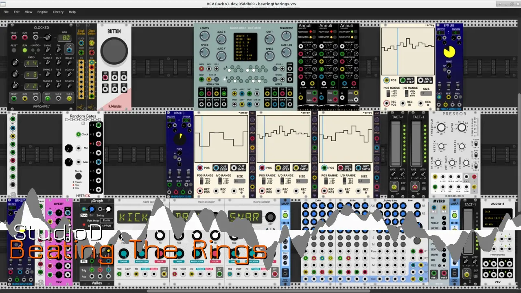The width and height of the screenshot is (521, 293).
Task: Flip GATE switch on BPM LFO division 4
Action: pos(458,87)
